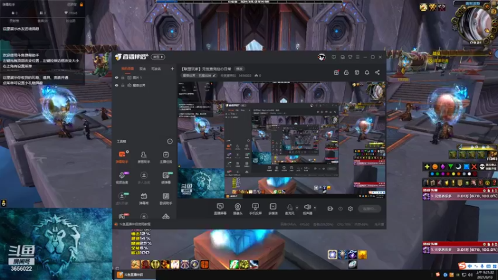Open the 多人连麦 tool
Screen dimensions: 498x280
tap(144, 177)
